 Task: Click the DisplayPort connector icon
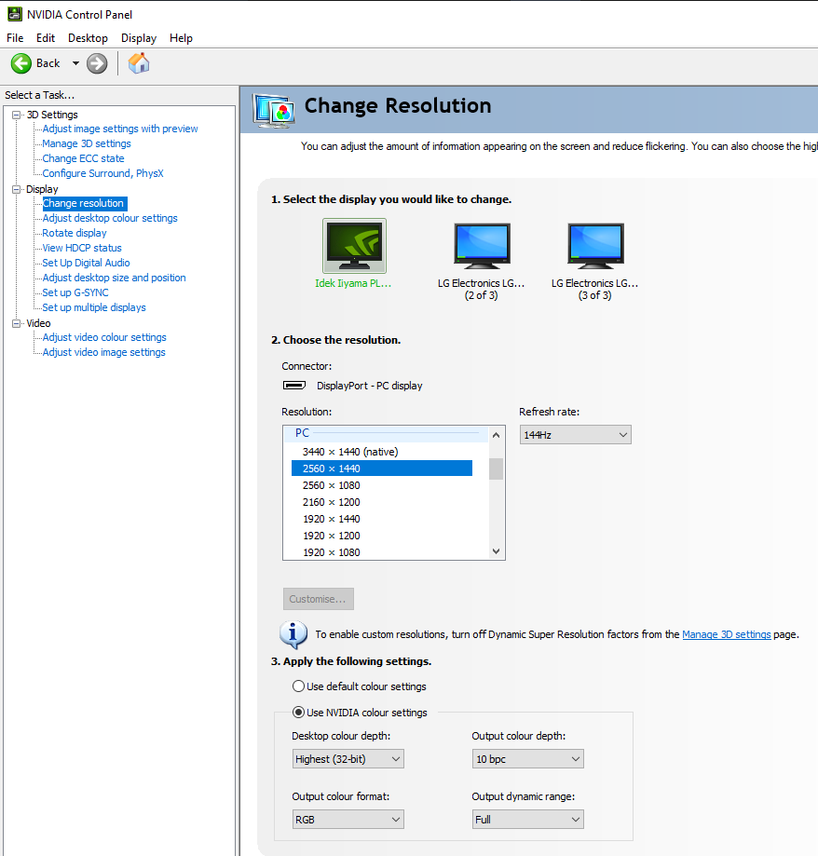click(x=294, y=386)
